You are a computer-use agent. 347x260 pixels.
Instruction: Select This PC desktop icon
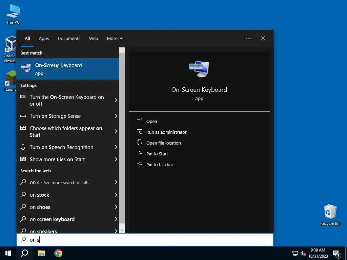(13, 14)
